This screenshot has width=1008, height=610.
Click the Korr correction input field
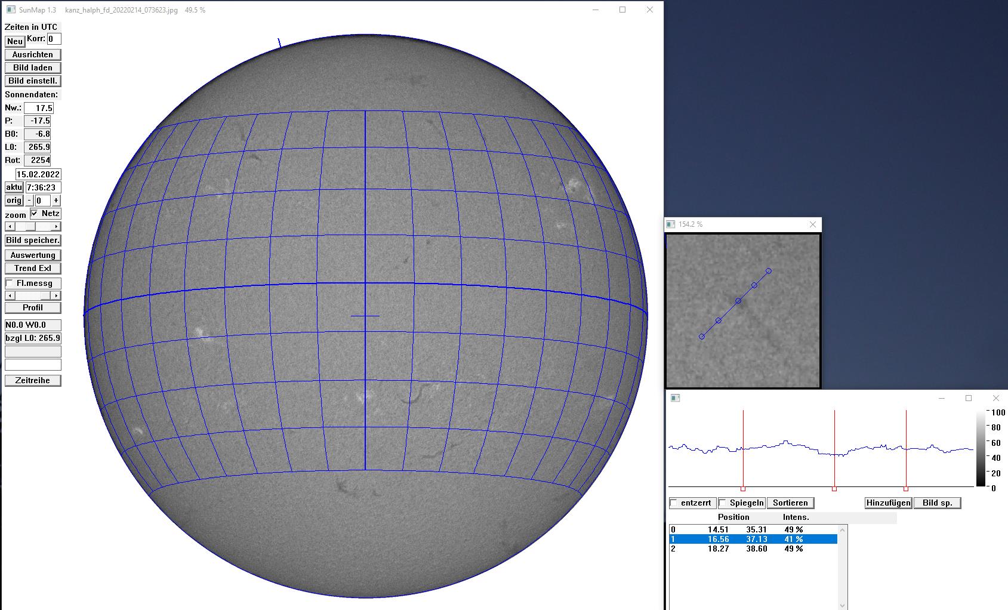(53, 39)
